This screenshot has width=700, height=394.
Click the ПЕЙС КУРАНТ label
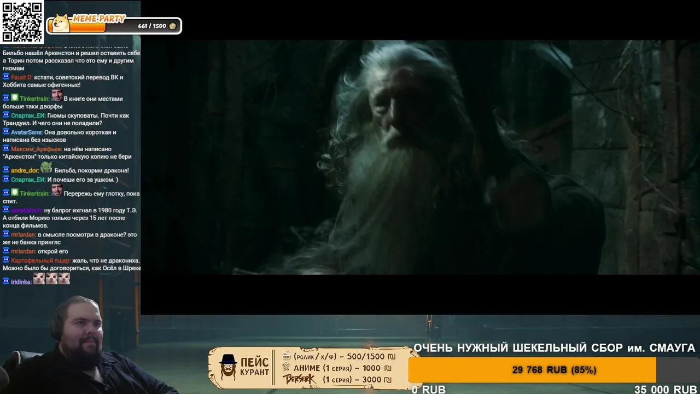point(255,367)
